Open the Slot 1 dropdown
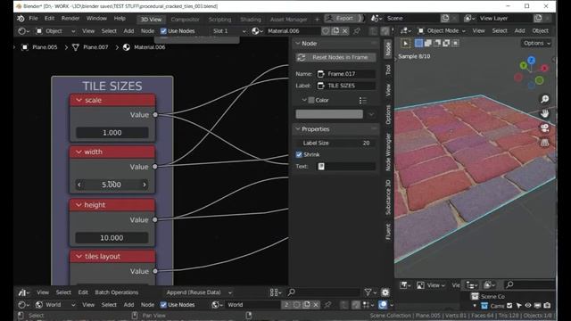571x321 pixels. [x=228, y=31]
